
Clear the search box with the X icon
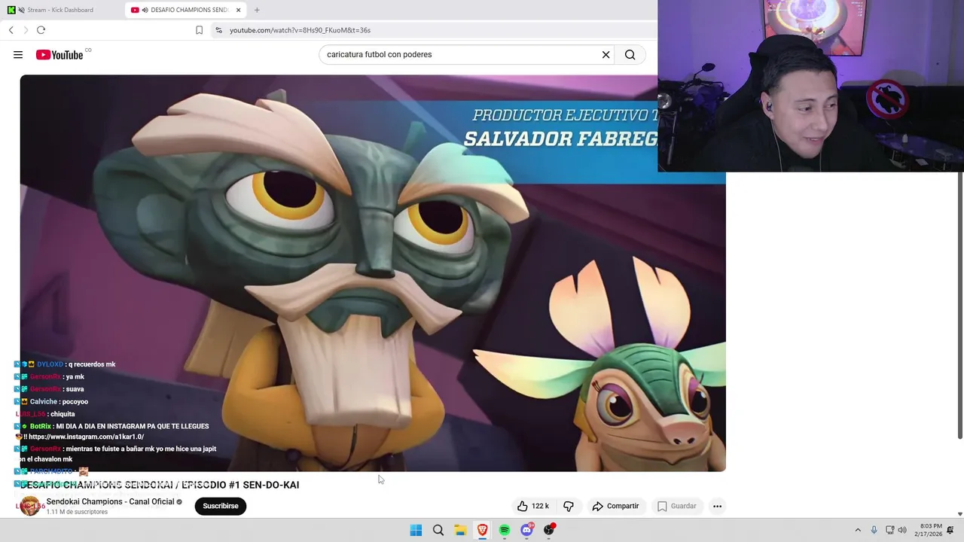[x=606, y=54]
